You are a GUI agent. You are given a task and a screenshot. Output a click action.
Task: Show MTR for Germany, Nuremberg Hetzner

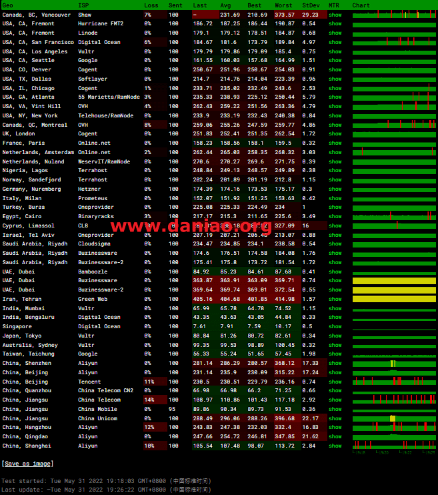(x=335, y=189)
